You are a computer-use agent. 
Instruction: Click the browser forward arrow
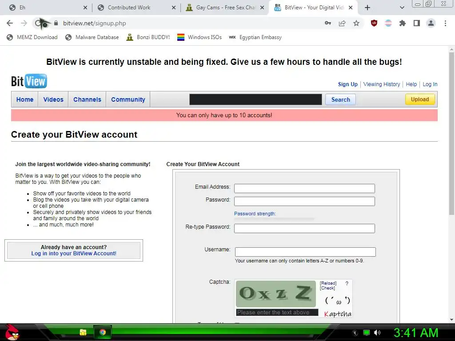(24, 23)
